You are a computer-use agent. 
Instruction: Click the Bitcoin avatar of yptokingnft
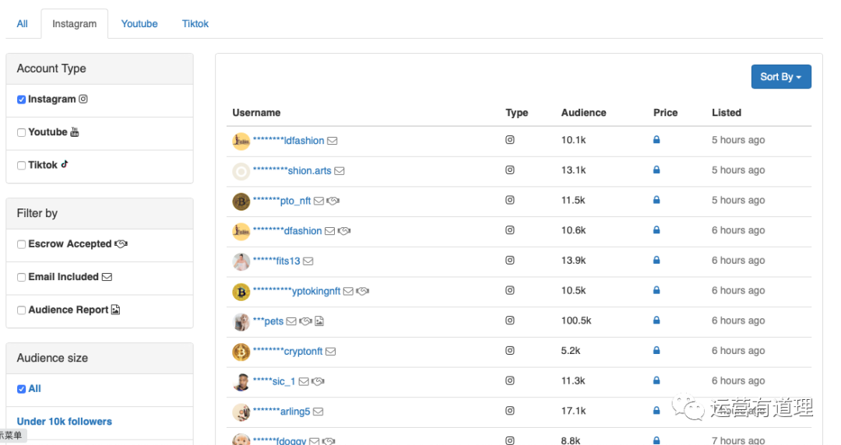(241, 292)
